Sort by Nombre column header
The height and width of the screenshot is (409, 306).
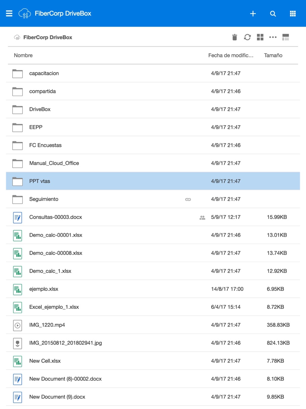coord(23,55)
